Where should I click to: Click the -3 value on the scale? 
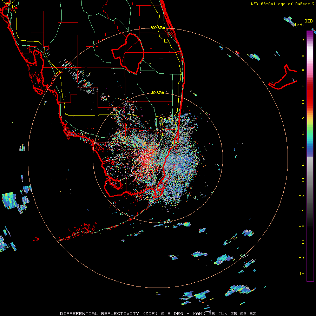pos(302,196)
